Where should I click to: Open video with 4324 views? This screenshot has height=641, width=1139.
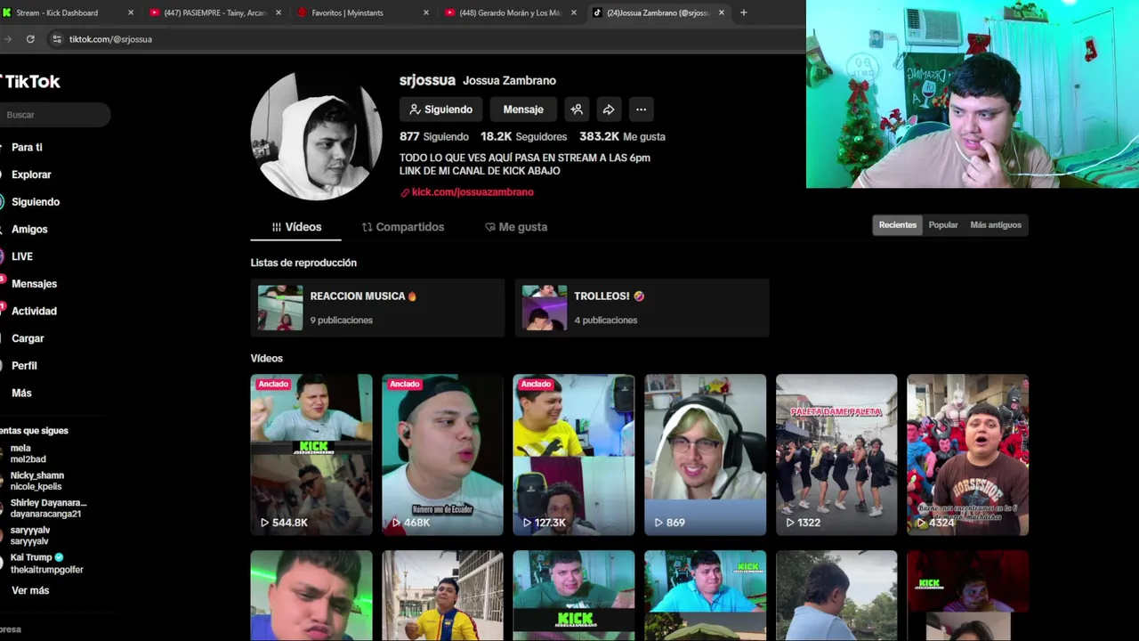point(967,455)
